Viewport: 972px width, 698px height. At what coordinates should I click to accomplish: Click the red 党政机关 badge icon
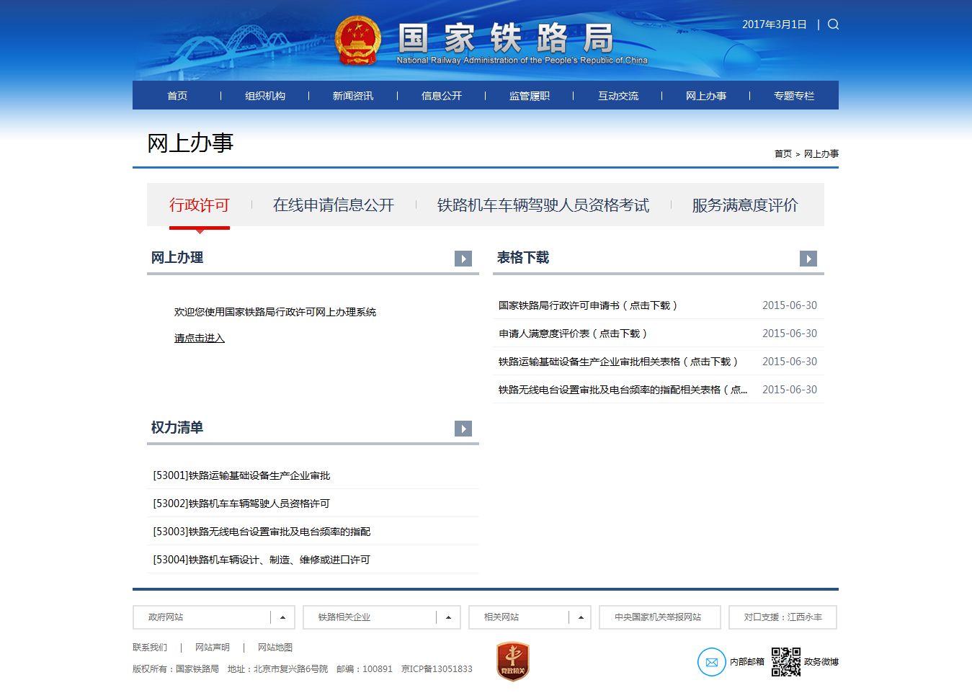(x=513, y=661)
